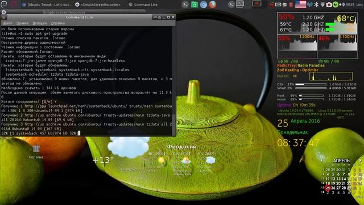Click the pin button in Command Line title bar
Image resolution: width=364 pixels, height=205 pixels.
tap(155, 17)
